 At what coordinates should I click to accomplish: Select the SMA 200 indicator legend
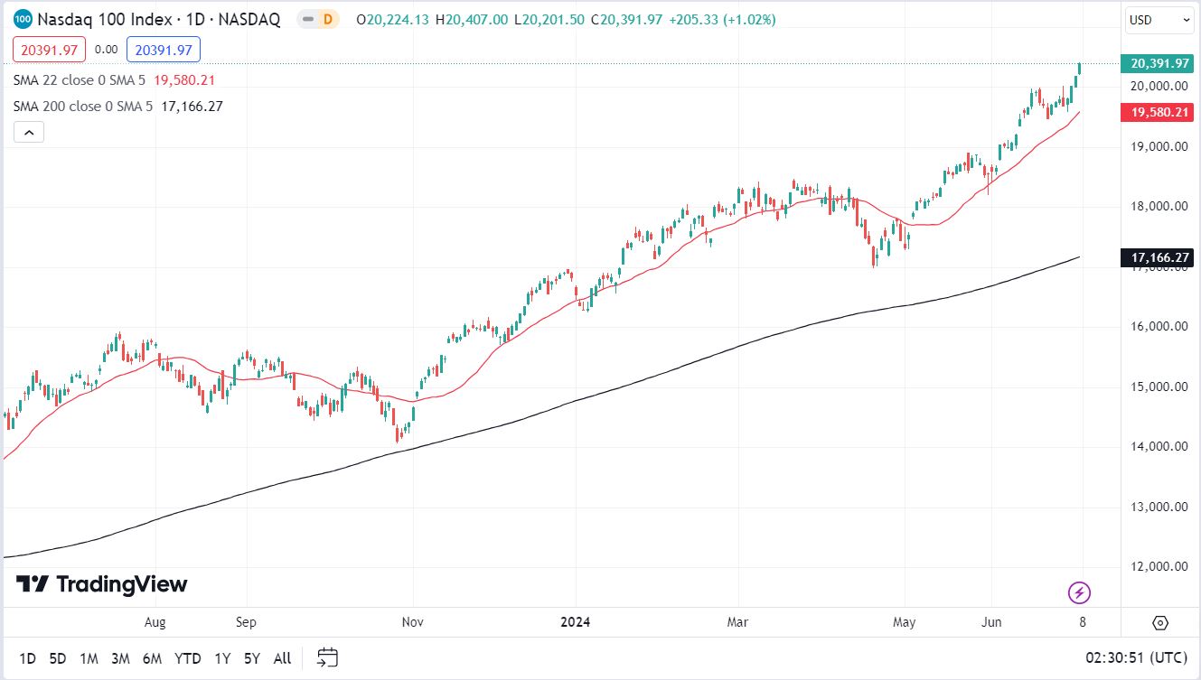click(x=84, y=106)
